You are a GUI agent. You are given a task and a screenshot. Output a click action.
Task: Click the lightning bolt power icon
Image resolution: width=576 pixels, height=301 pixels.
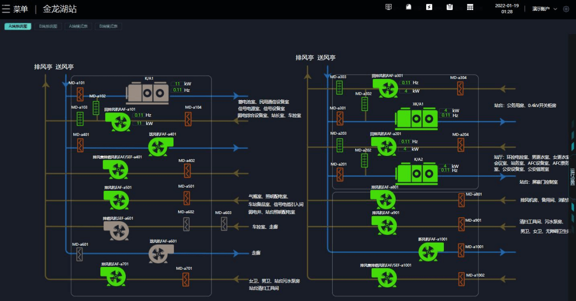pos(429,7)
